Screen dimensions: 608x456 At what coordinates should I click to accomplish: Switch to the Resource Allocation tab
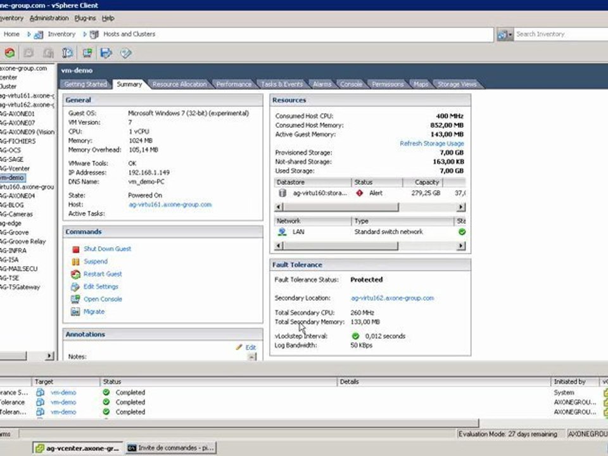point(179,84)
